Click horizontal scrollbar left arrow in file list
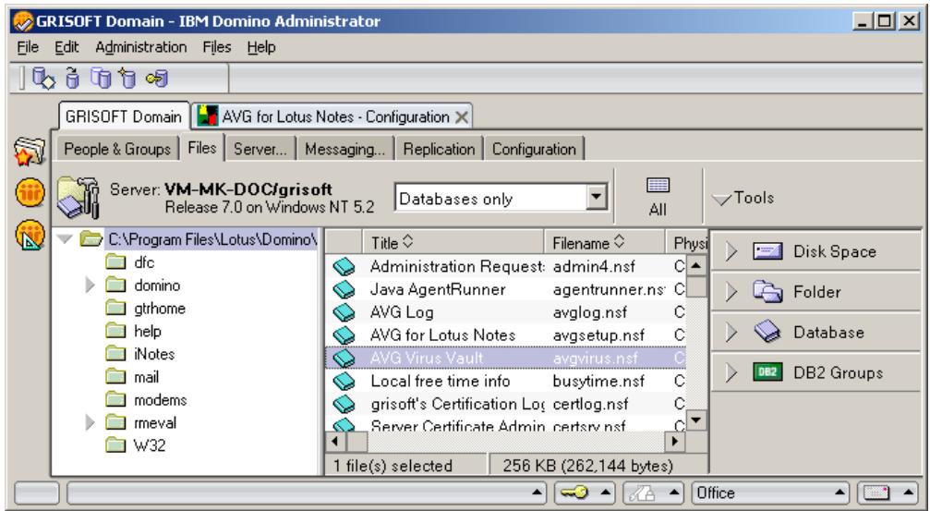930x511 pixels. (x=335, y=441)
